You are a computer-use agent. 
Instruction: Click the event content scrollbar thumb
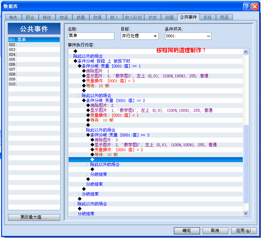(246, 164)
